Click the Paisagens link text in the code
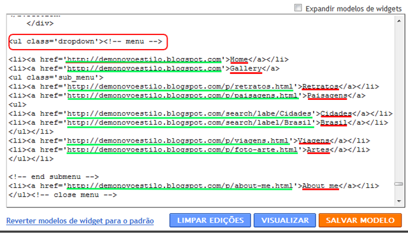Viewport: 408px width, 233px height. pyautogui.click(x=327, y=95)
